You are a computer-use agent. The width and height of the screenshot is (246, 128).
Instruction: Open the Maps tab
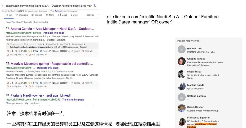[x=62, y=15]
